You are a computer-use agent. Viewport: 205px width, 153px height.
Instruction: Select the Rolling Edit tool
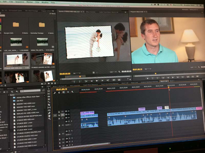tap(49, 99)
